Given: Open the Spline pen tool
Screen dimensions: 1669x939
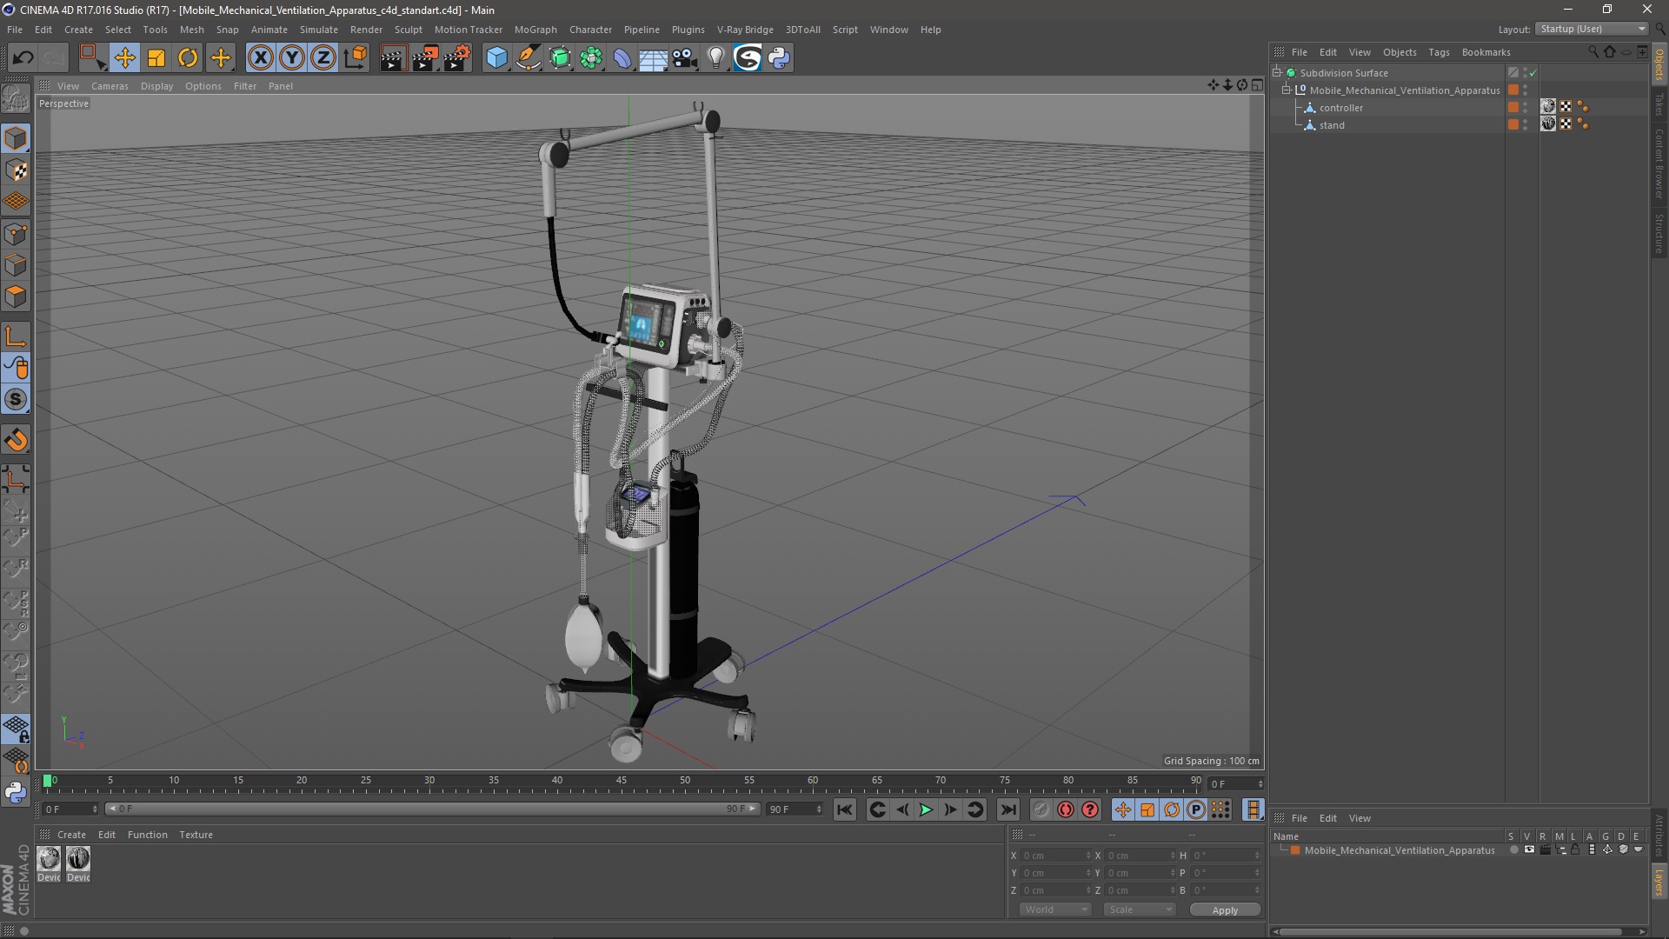Looking at the screenshot, I should coord(529,58).
